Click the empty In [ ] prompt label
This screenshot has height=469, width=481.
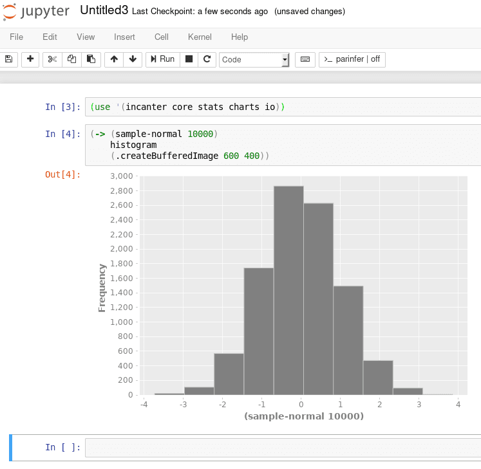pyautogui.click(x=62, y=447)
